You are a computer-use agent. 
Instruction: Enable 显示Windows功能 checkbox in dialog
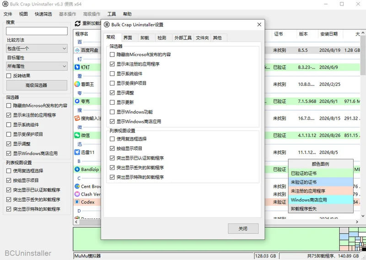coord(112,112)
